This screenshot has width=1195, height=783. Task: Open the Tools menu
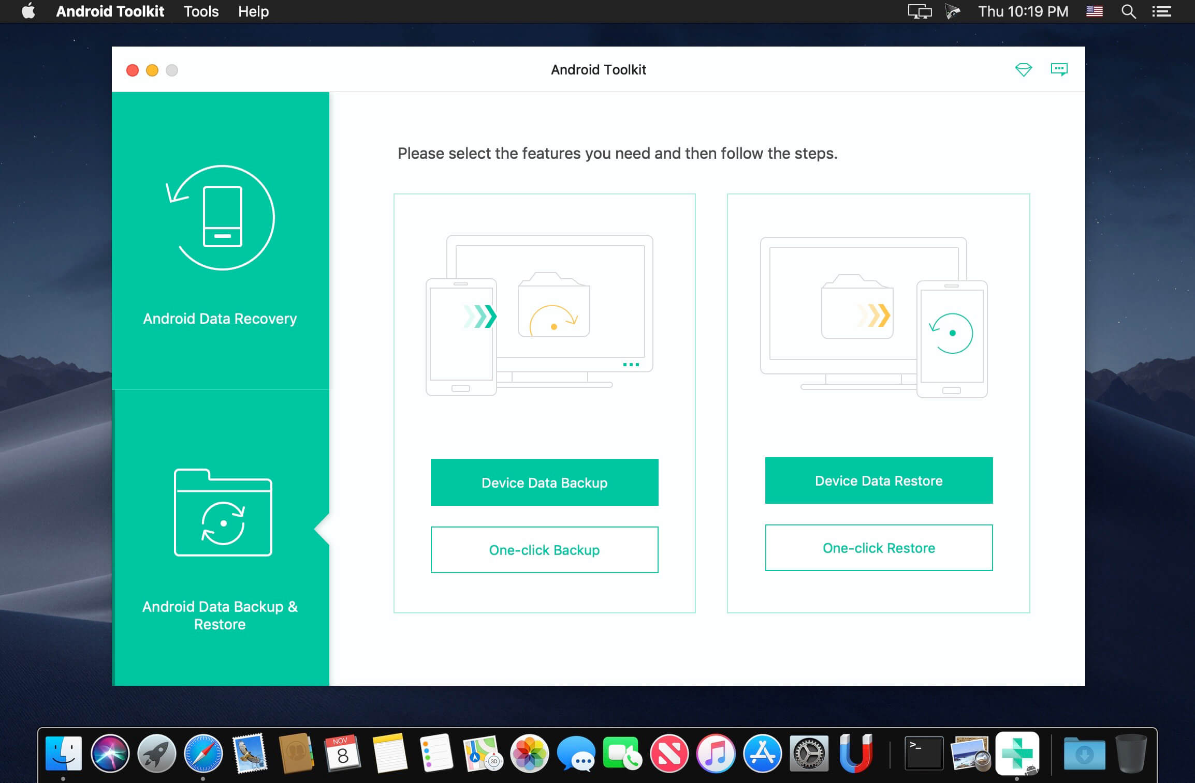[201, 11]
